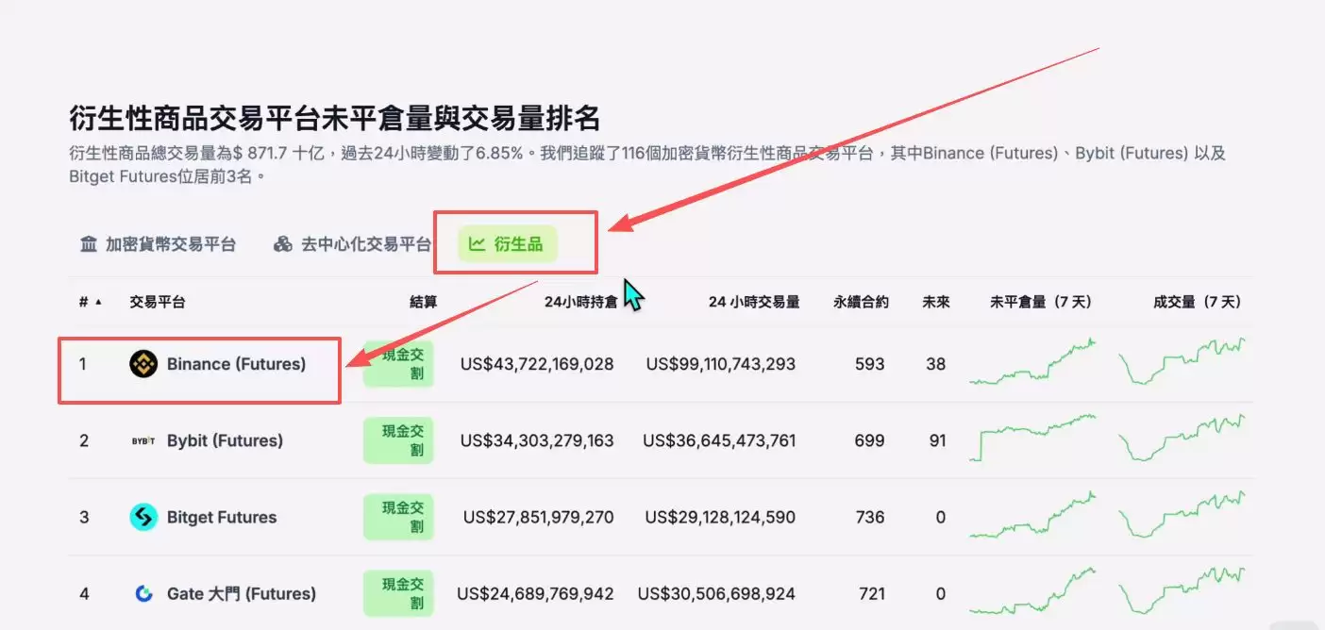The width and height of the screenshot is (1325, 630).
Task: Click the Gate 大門 (Futures) logo icon
Action: click(143, 593)
